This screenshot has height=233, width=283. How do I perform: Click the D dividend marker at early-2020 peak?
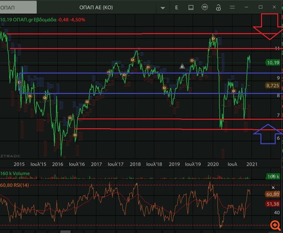tap(213, 38)
